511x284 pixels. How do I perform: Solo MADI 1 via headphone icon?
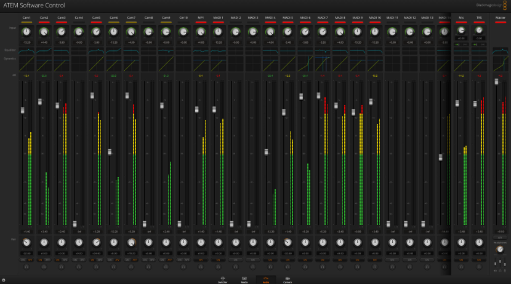coord(218,267)
